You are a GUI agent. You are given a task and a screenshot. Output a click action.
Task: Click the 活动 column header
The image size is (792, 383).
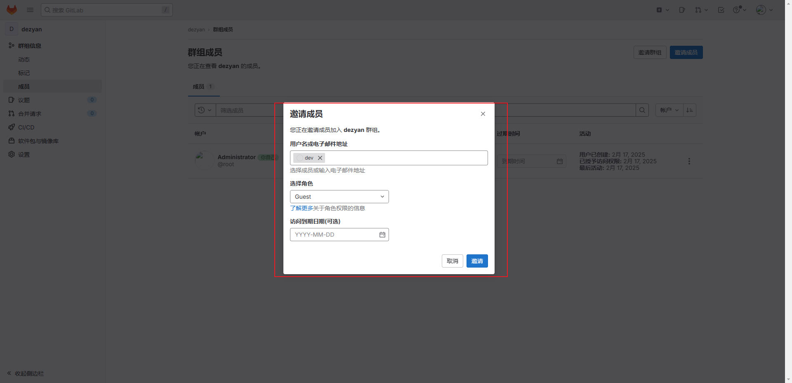pos(585,134)
